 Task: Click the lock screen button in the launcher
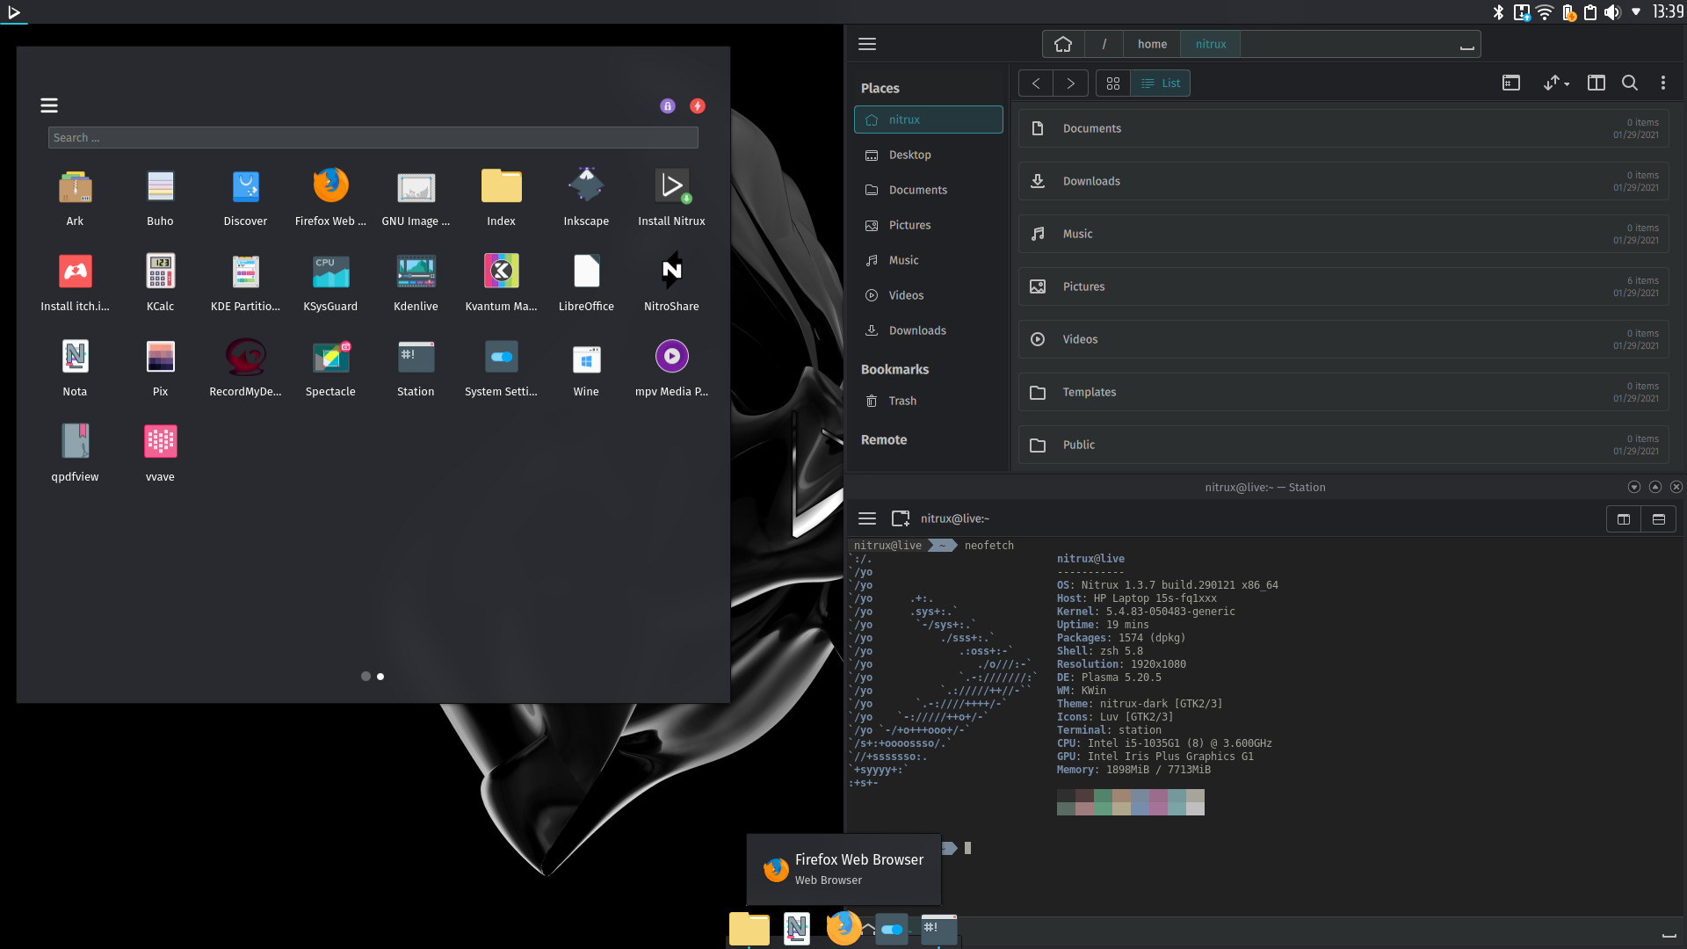coord(667,105)
